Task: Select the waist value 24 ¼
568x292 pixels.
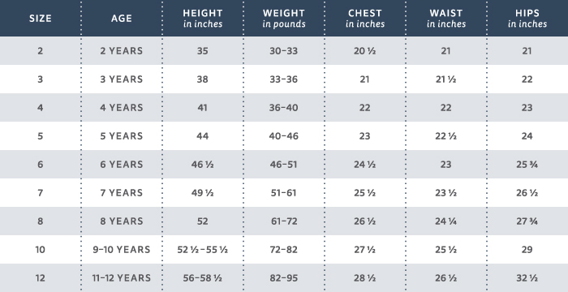Action: coord(446,221)
